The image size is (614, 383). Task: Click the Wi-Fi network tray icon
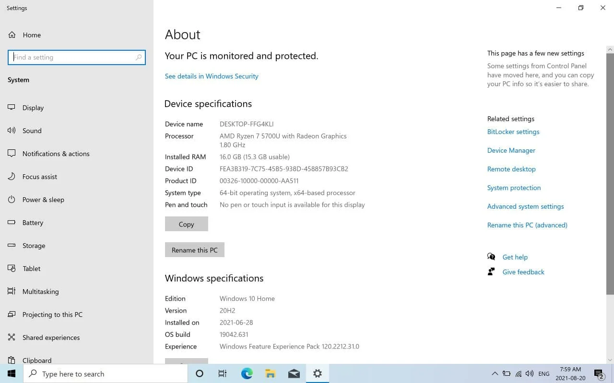point(518,374)
